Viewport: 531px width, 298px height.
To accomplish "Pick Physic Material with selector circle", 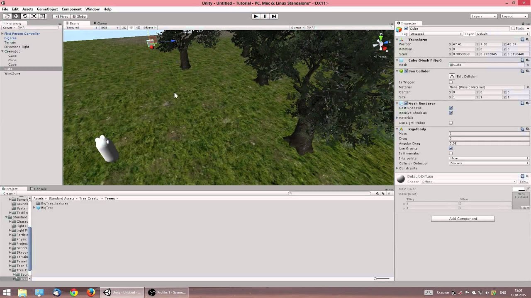I will pyautogui.click(x=528, y=87).
